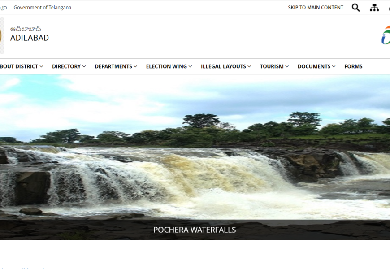Click the Pochera Waterfalls caption
The width and height of the screenshot is (390, 269).
pos(195,230)
